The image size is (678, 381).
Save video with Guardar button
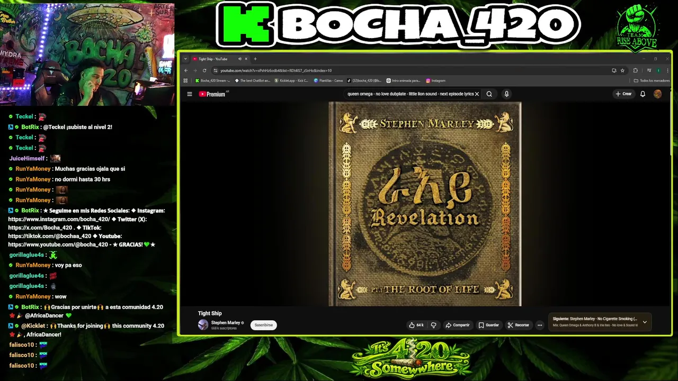[489, 325]
